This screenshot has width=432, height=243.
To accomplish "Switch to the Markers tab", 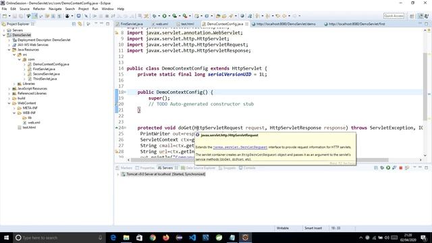I will tap(124, 168).
